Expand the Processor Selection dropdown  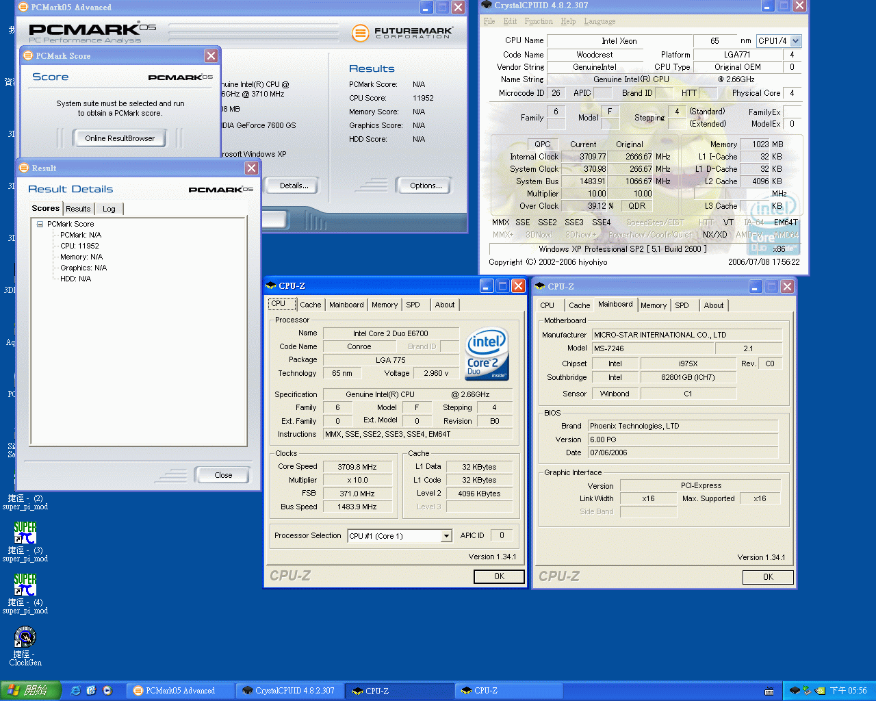446,536
